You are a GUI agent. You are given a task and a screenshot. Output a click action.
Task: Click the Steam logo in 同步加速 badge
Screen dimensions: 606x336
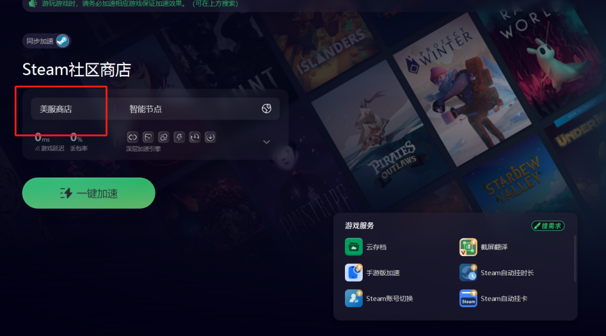point(62,41)
